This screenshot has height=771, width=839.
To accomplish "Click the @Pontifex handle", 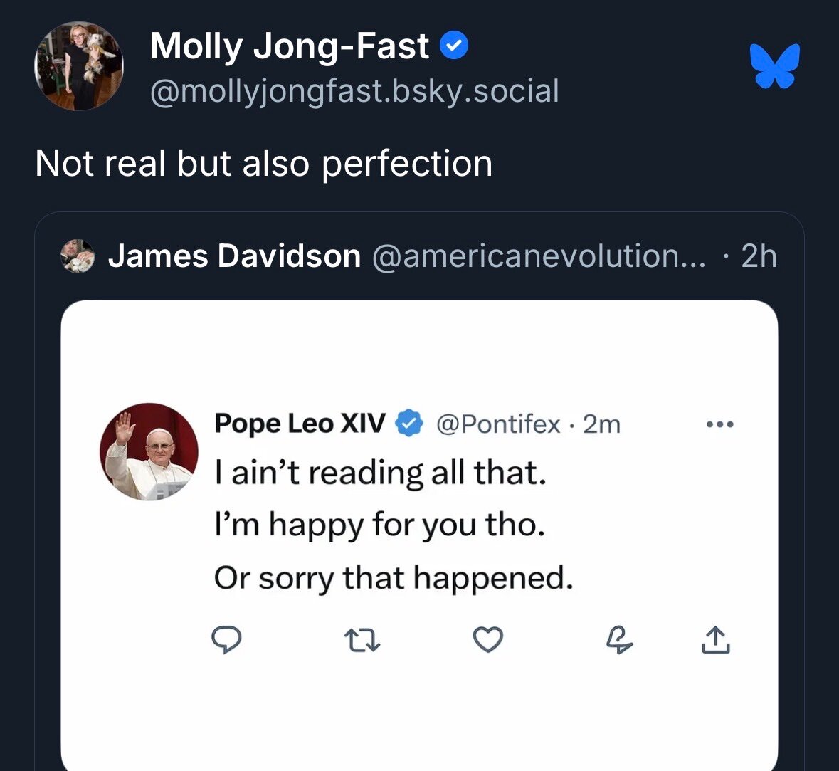I will coord(497,424).
